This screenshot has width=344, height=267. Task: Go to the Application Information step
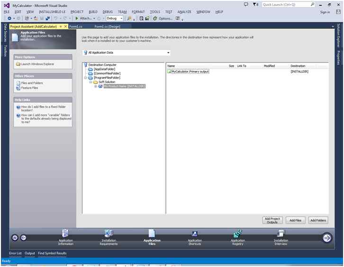[65, 238]
